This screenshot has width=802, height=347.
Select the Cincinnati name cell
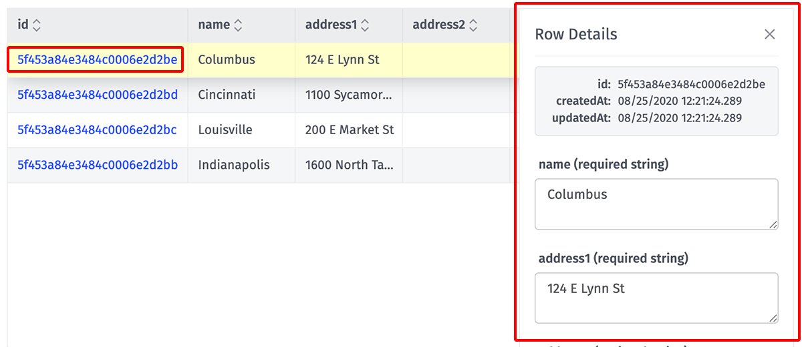227,95
